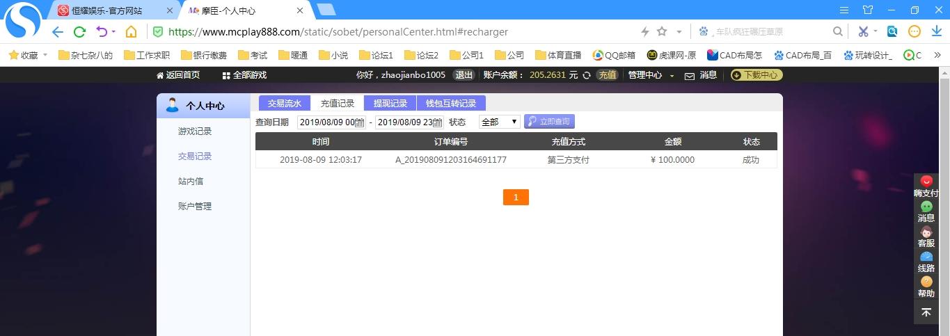Bookmark this page with the star icon

[x=662, y=32]
